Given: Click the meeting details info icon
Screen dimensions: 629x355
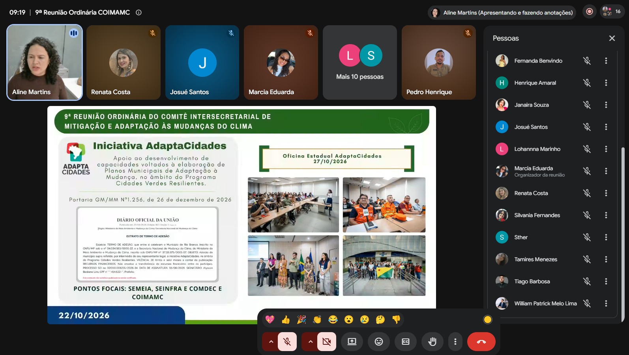Looking at the screenshot, I should (x=139, y=13).
